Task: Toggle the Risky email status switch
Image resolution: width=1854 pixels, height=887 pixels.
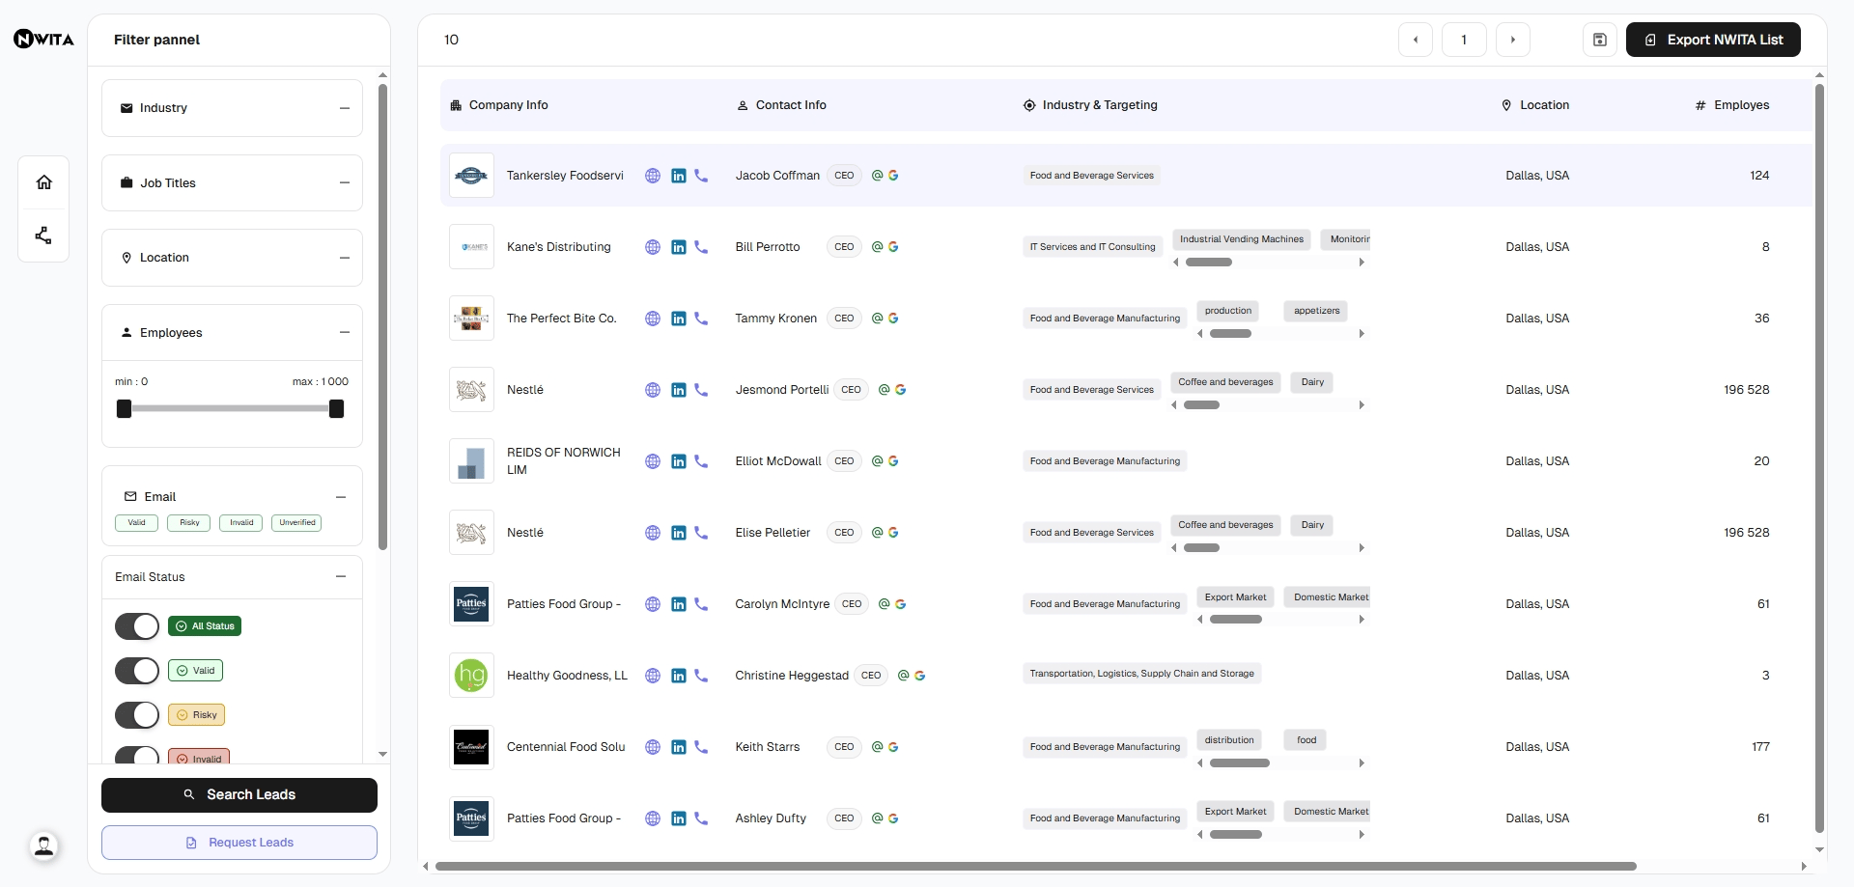Action: tap(137, 715)
